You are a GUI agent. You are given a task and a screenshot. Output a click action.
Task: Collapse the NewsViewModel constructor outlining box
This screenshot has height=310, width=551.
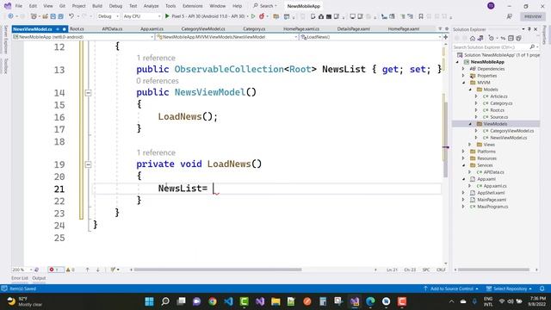88,93
